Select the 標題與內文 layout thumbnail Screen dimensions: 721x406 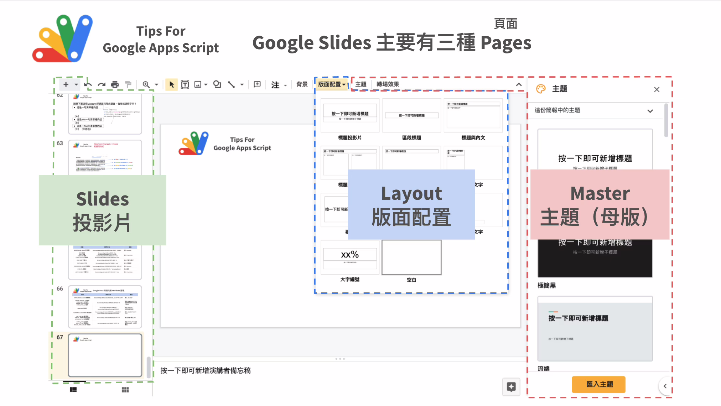[x=473, y=115]
